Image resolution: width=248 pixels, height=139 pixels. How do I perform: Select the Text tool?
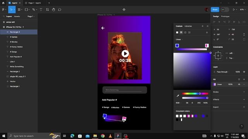pos(41,10)
